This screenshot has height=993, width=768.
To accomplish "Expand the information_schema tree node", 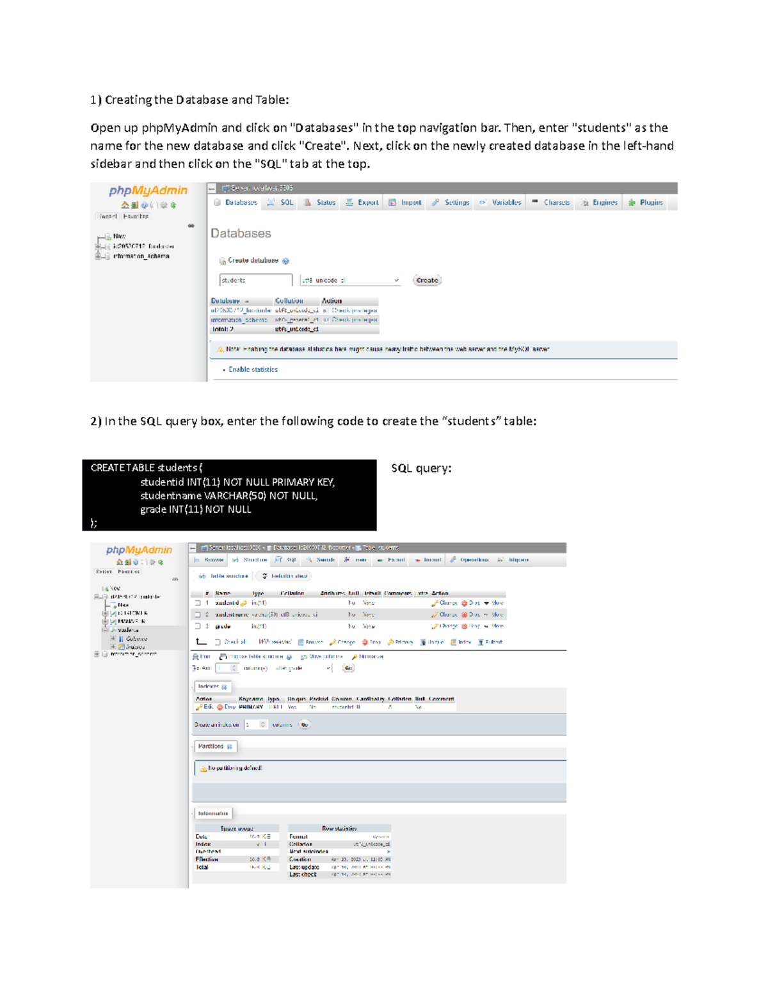I will (x=97, y=255).
